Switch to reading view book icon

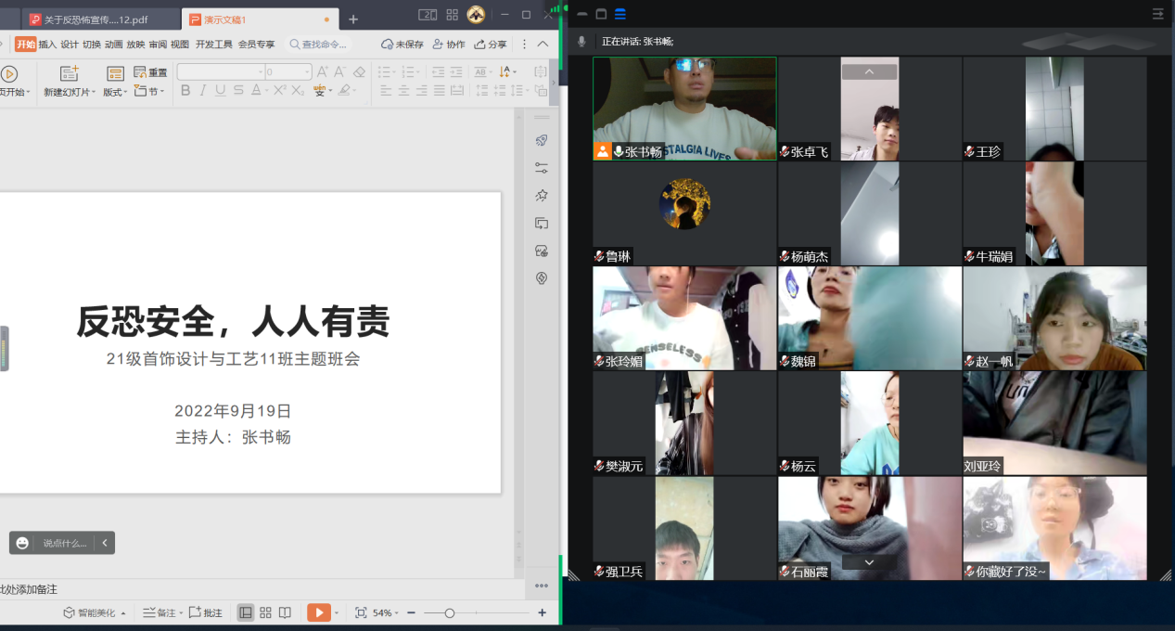point(285,612)
